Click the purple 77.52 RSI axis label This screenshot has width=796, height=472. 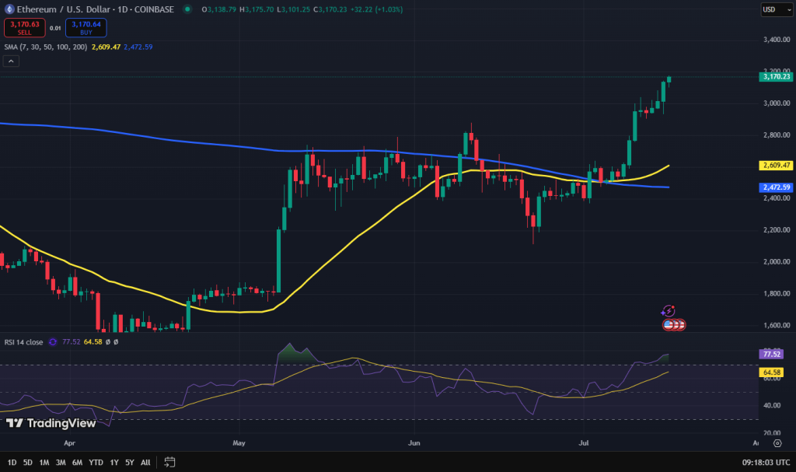tap(771, 354)
